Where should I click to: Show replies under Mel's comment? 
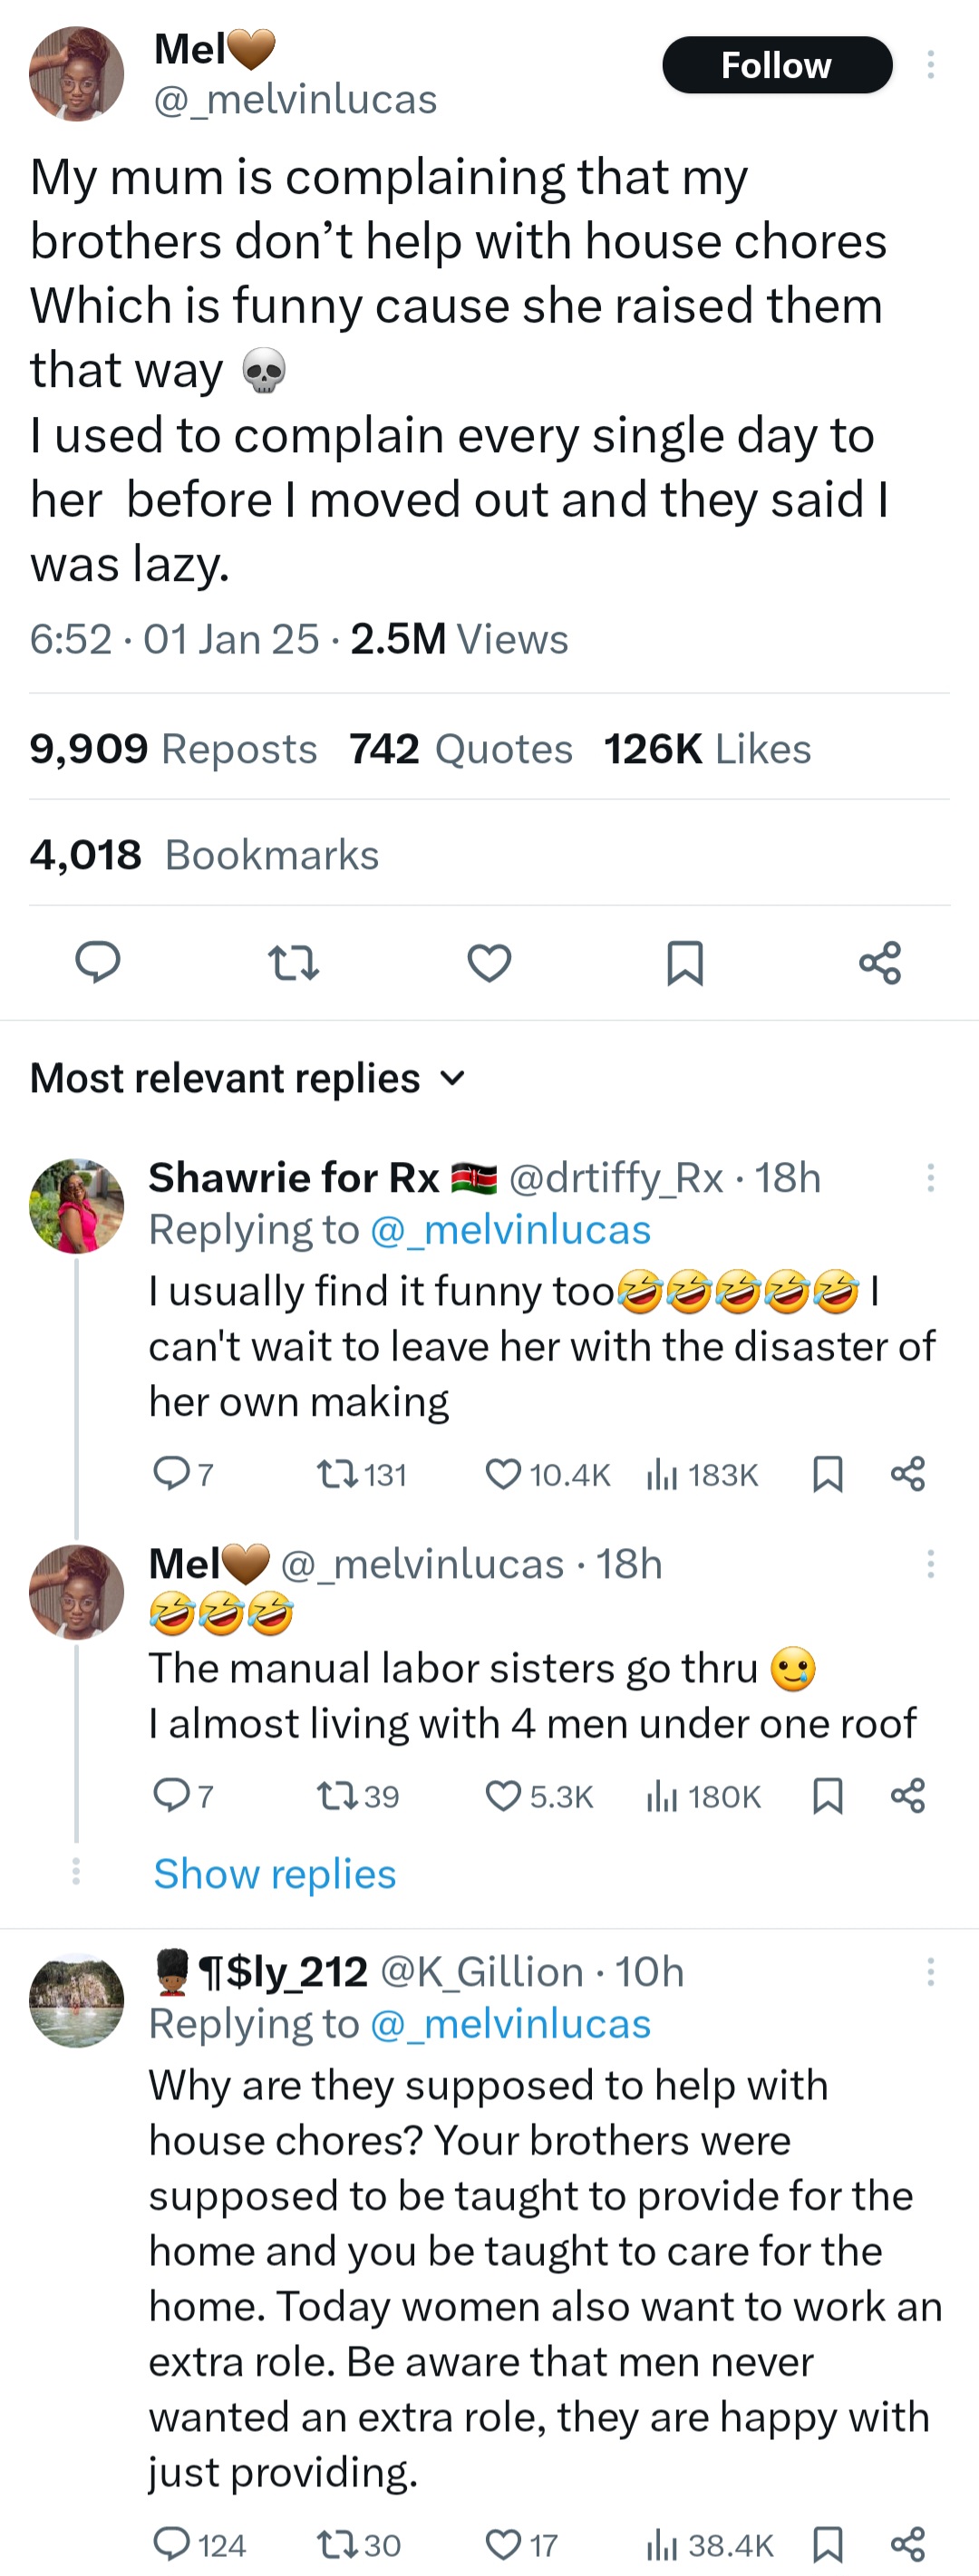tap(275, 1873)
